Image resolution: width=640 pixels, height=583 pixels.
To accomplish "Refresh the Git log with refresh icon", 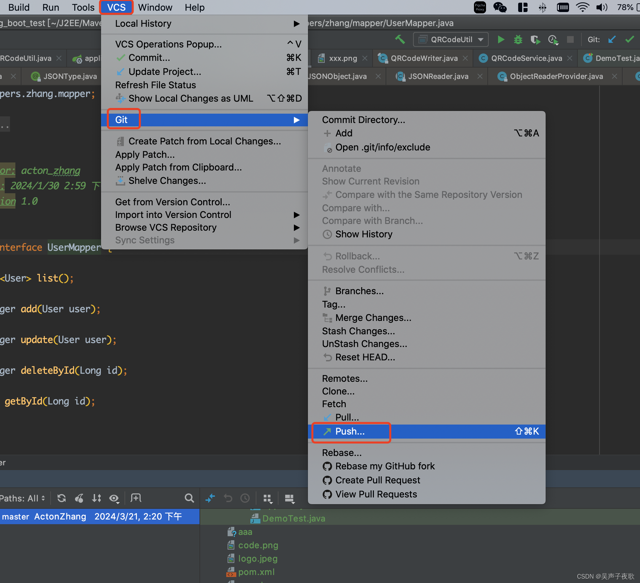I will click(x=61, y=498).
